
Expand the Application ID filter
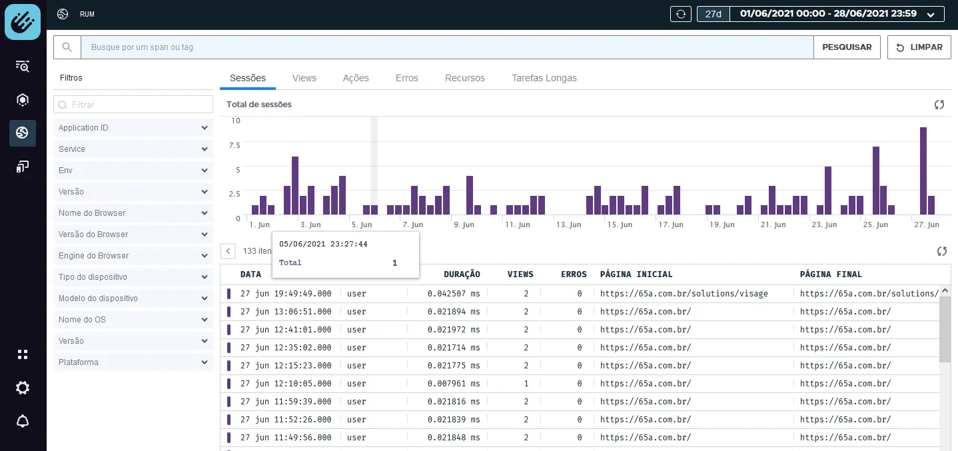[x=133, y=128]
